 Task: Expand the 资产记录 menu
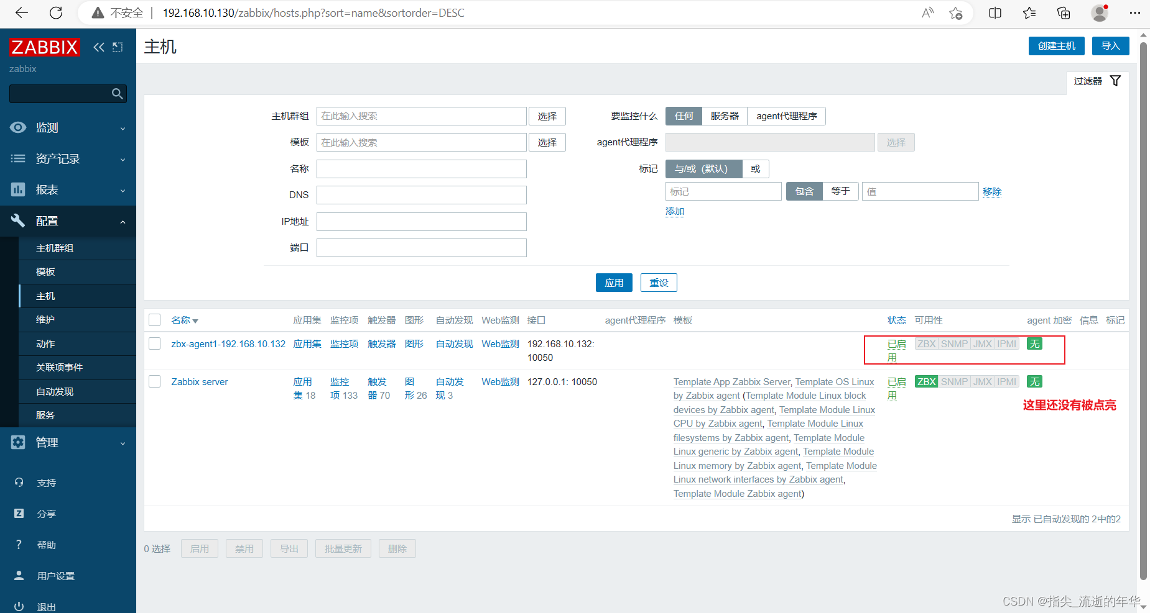(68, 158)
